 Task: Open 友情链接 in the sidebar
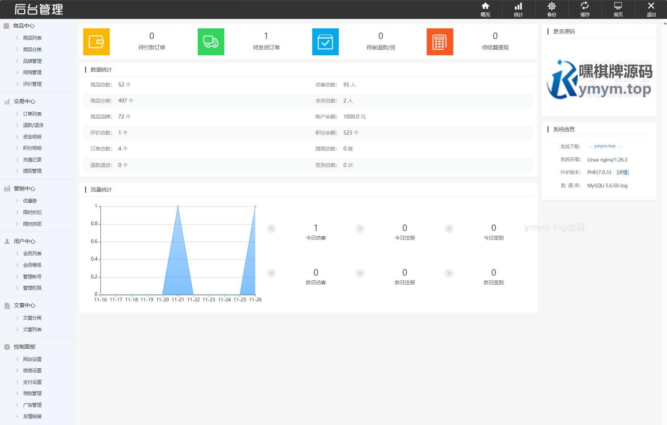32,416
